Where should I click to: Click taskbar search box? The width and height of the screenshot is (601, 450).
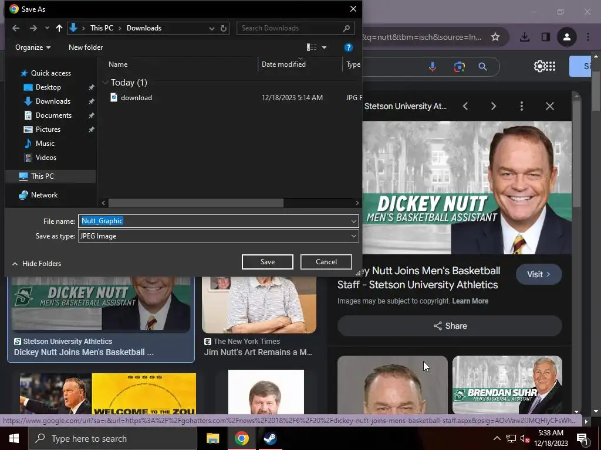112,438
